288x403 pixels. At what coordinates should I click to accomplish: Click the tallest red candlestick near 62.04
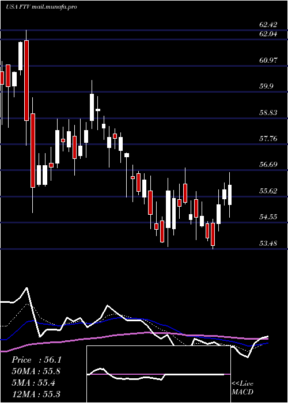[26, 81]
